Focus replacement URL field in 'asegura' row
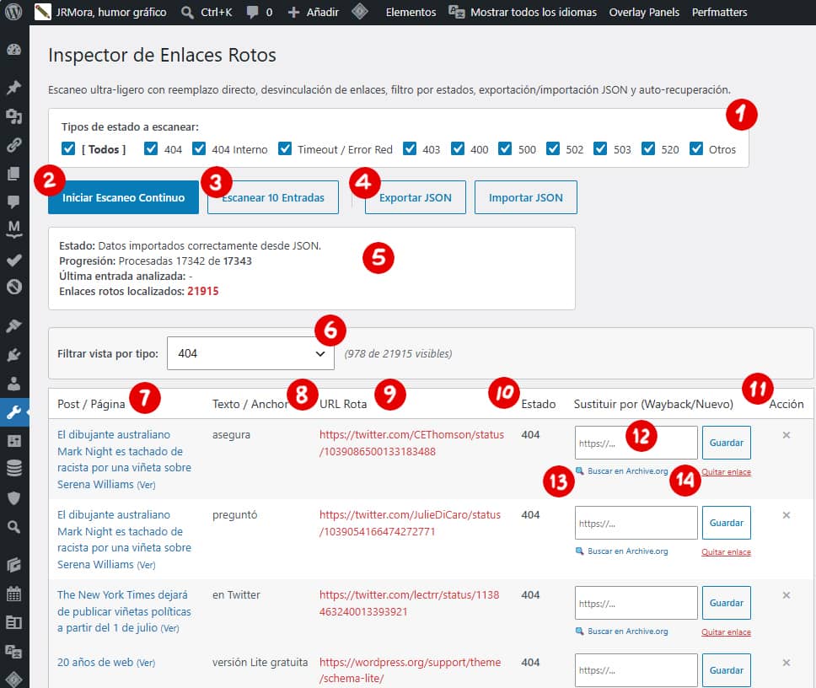Image resolution: width=816 pixels, height=688 pixels. coord(636,443)
